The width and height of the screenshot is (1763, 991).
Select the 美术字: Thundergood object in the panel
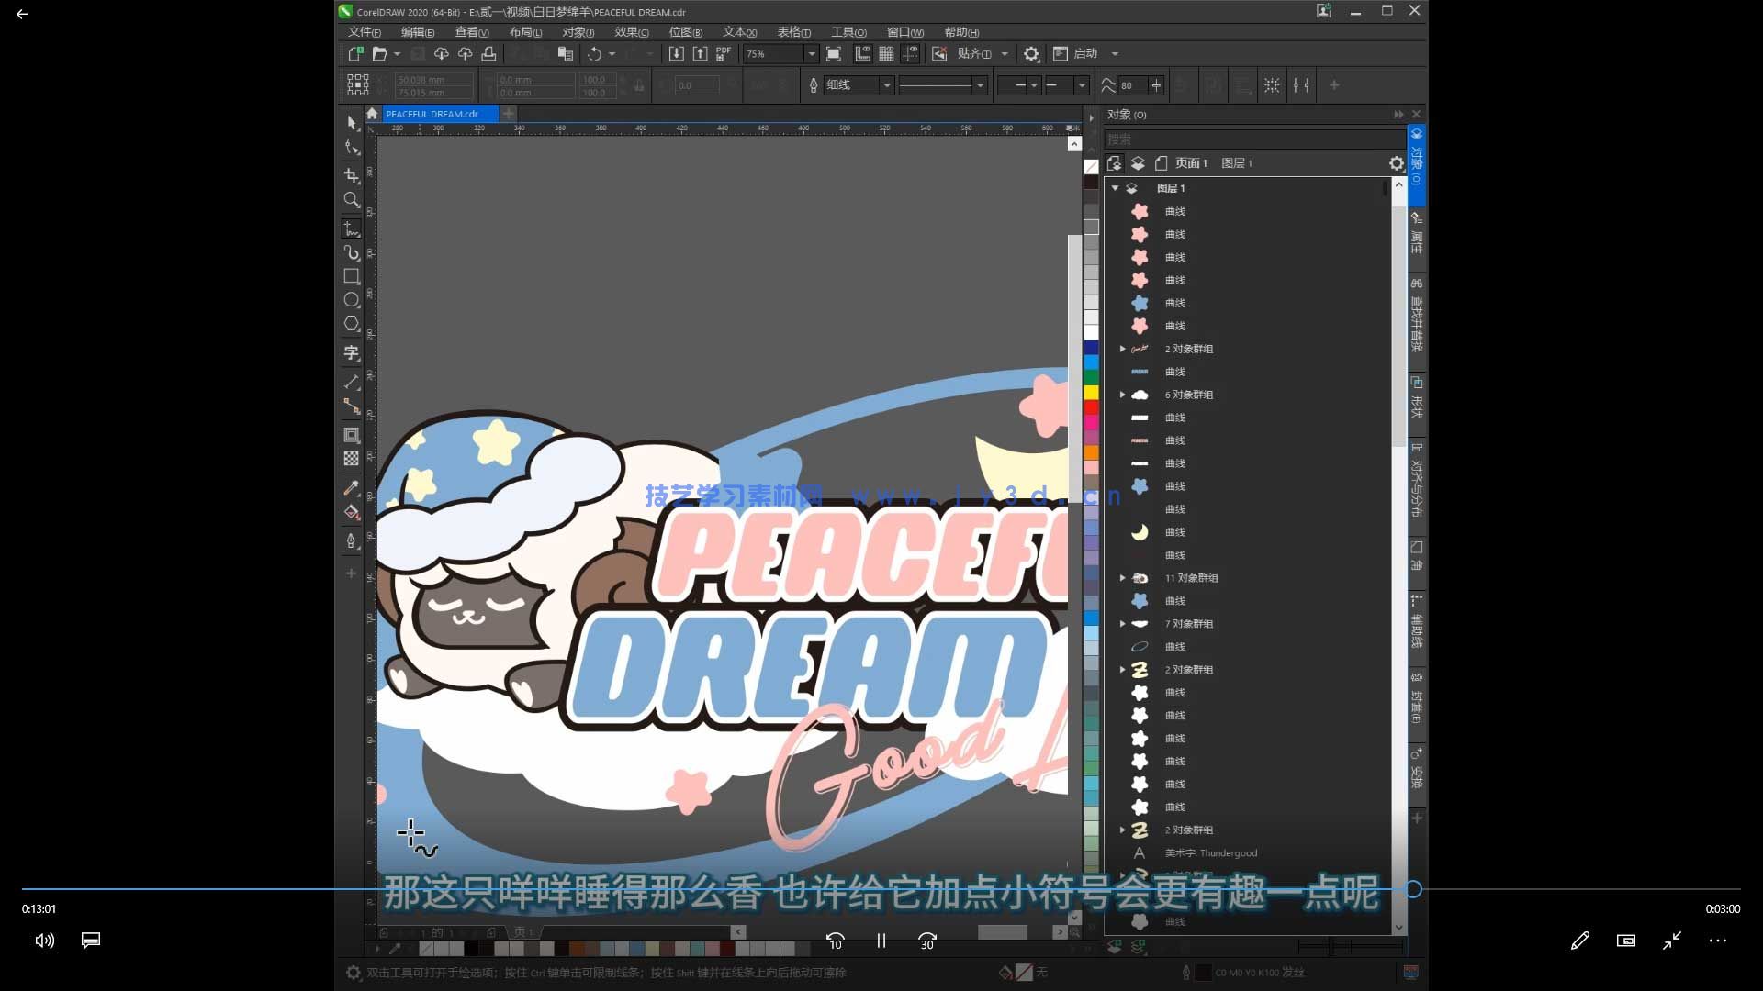tap(1210, 852)
